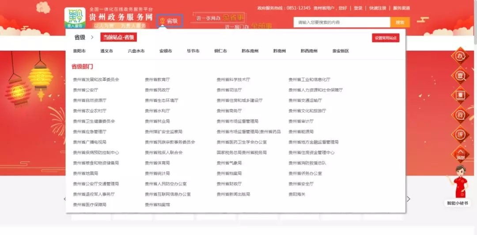Open 贵州省文化和旅游厅 link
This screenshot has height=235, width=477.
[307, 111]
